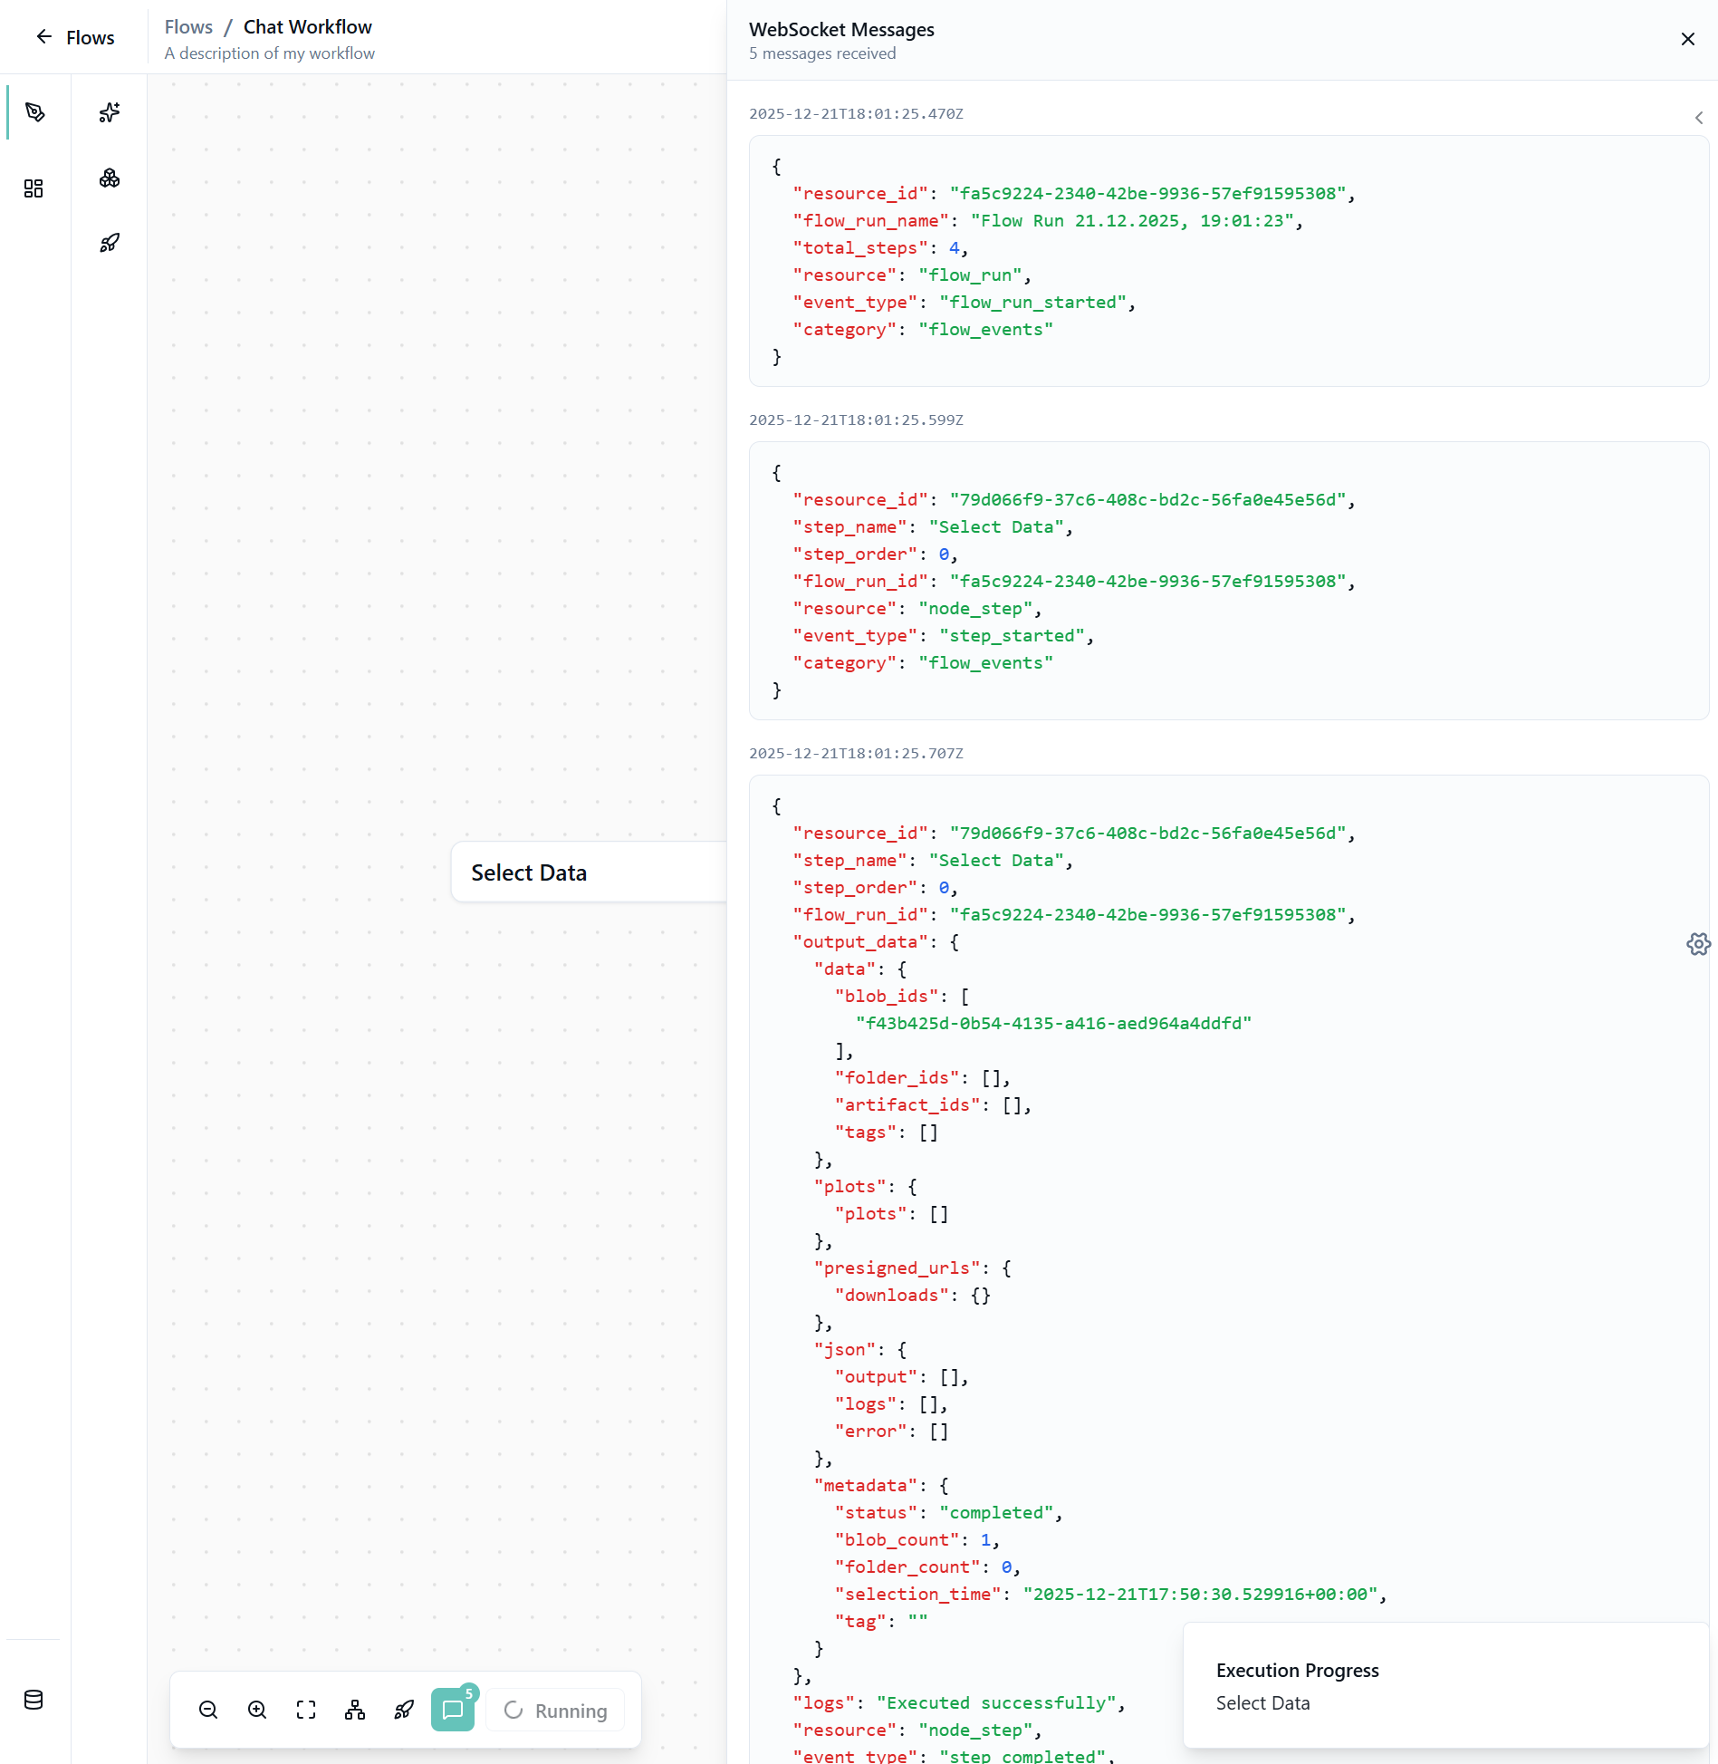
Task: Click the rocket run icon in bottom toolbar
Action: coord(404,1710)
